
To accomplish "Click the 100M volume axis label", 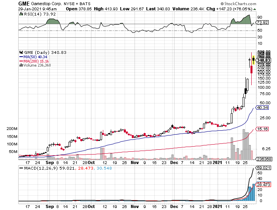I will pos(12,144).
